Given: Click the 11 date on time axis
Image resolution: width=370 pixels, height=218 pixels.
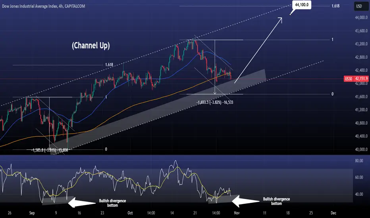Looking at the screenshot, I should 264,213.
